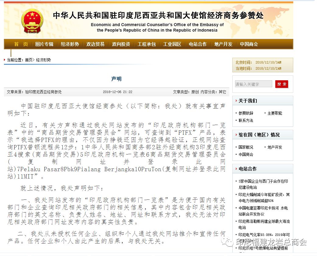Select 中国商会 in the navigation bar

249,44
